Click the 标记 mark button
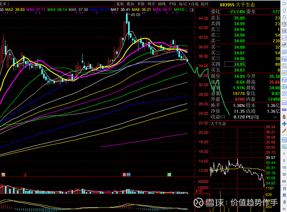This screenshot has width=287, height=212. [x=183, y=4]
